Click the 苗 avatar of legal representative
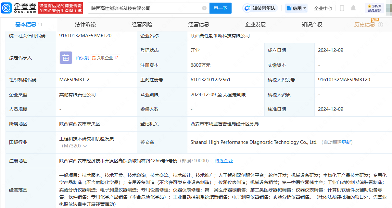 click(66, 58)
